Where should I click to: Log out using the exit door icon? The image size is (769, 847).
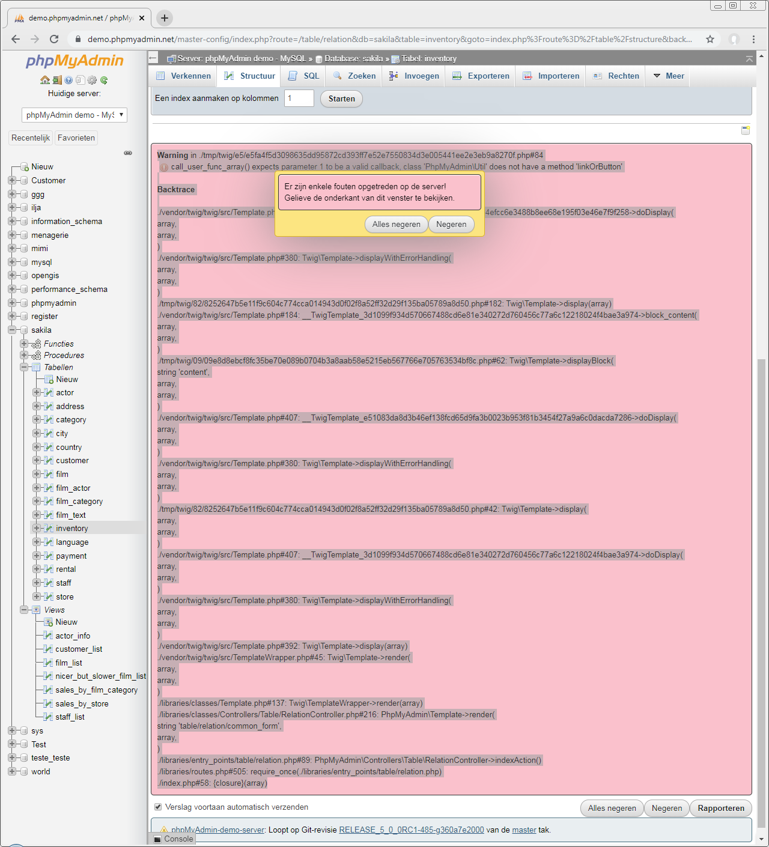57,80
